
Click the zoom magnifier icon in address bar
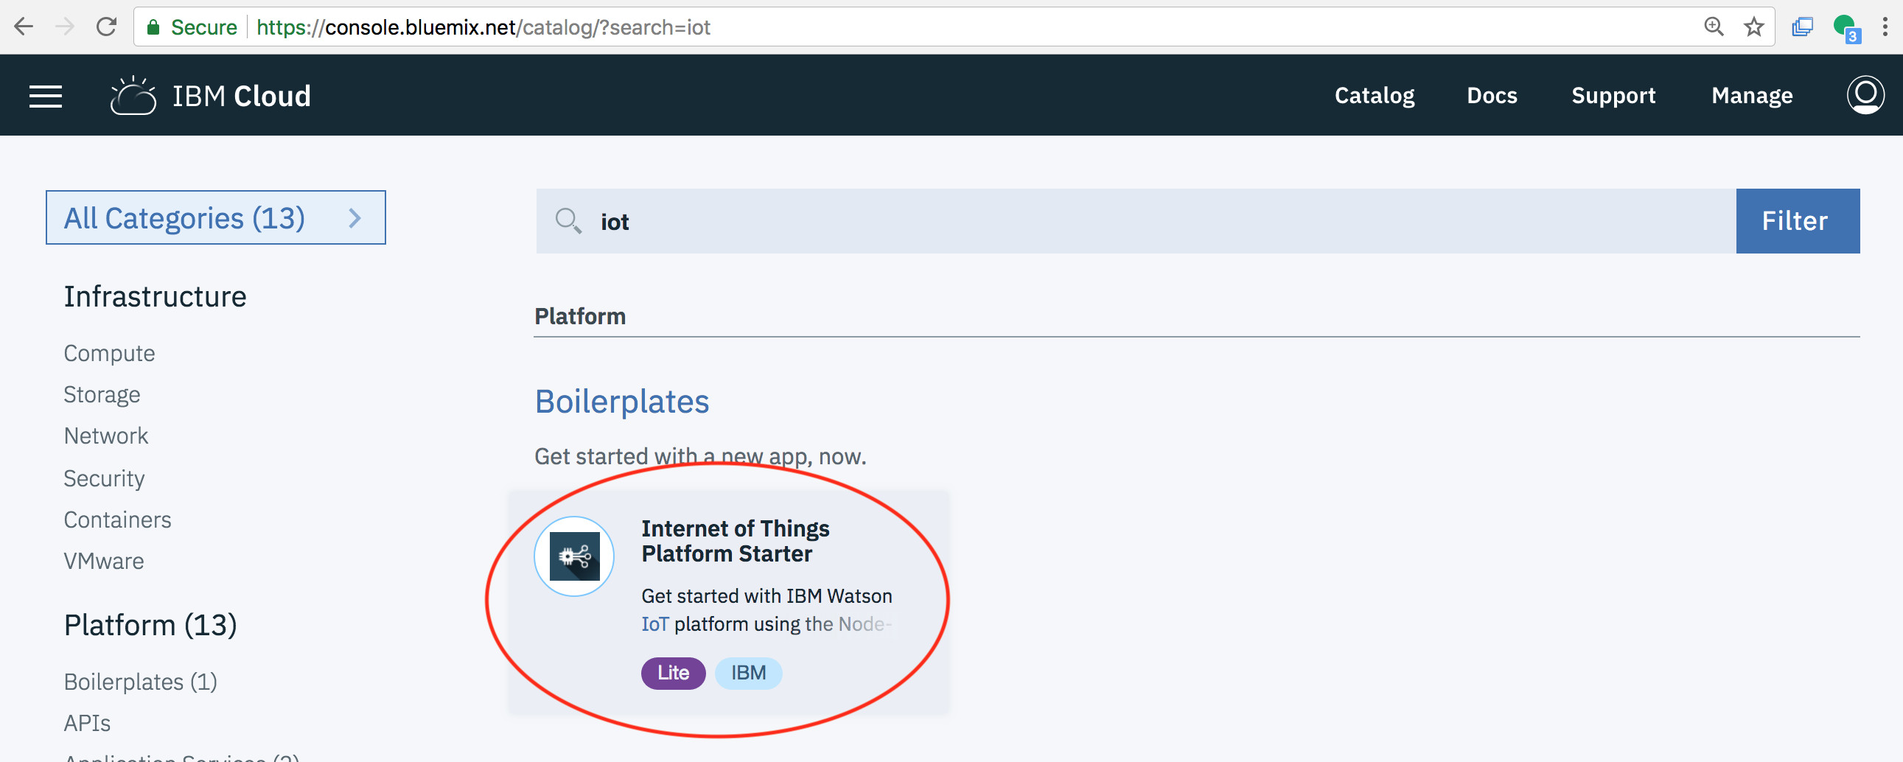coord(1713,27)
